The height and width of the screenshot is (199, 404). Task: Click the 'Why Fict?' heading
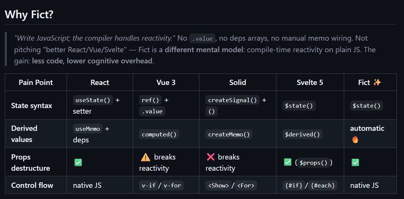pos(29,15)
